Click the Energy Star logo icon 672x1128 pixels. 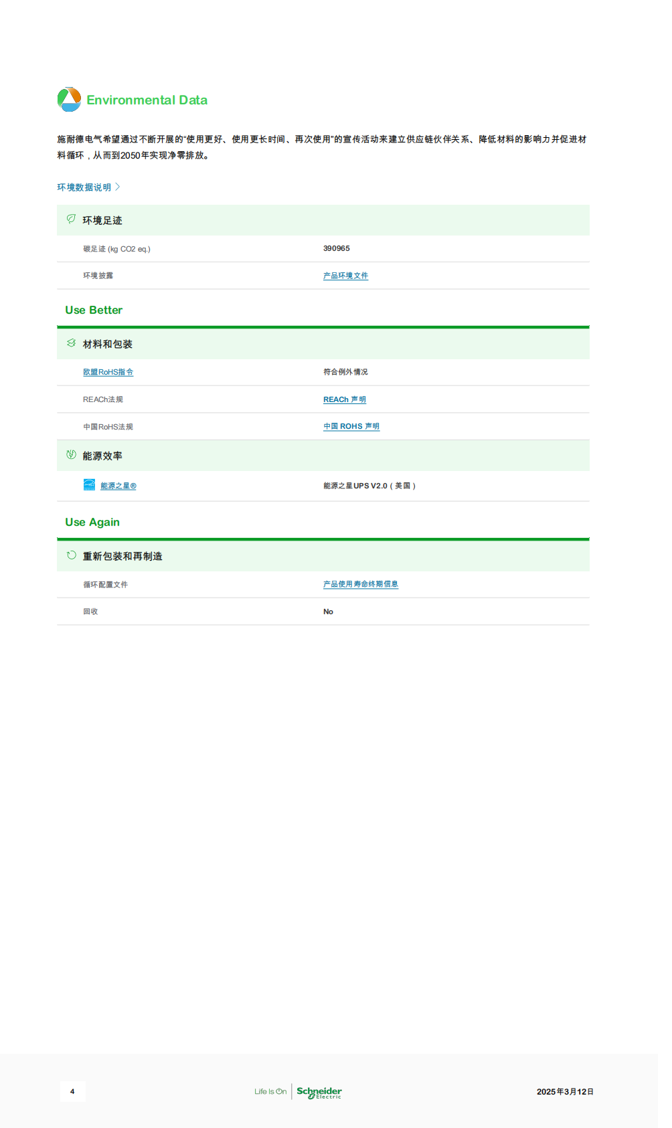(89, 485)
